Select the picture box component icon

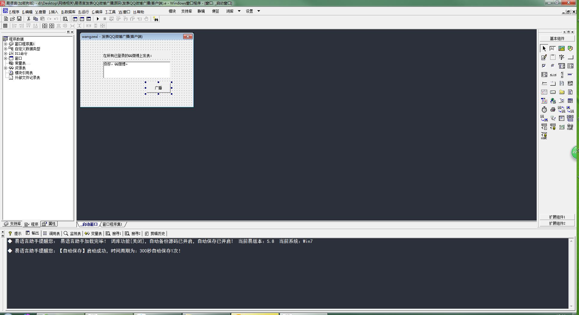click(561, 48)
